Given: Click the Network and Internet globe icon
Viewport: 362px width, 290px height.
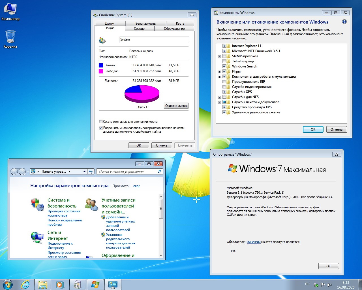Looking at the screenshot, I should (37, 237).
